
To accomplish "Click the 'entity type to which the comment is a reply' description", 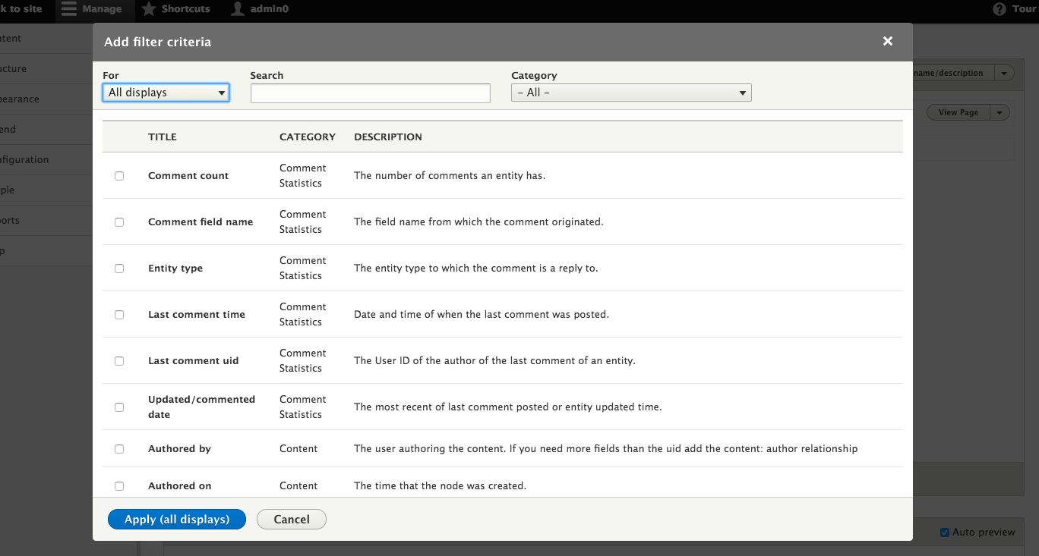I will [x=476, y=269].
